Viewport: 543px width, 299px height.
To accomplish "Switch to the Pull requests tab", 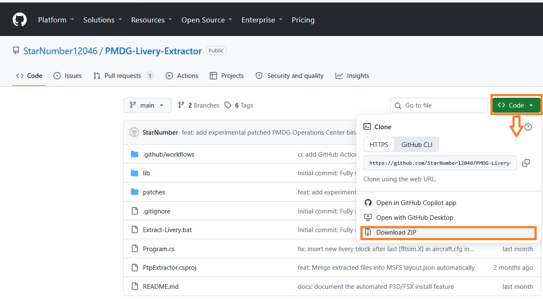I will click(x=124, y=76).
